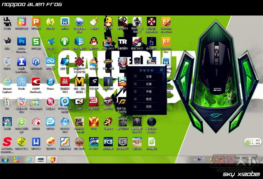Open 极品飞车17 racing game icon
This screenshot has height=179, width=263.
tap(137, 42)
